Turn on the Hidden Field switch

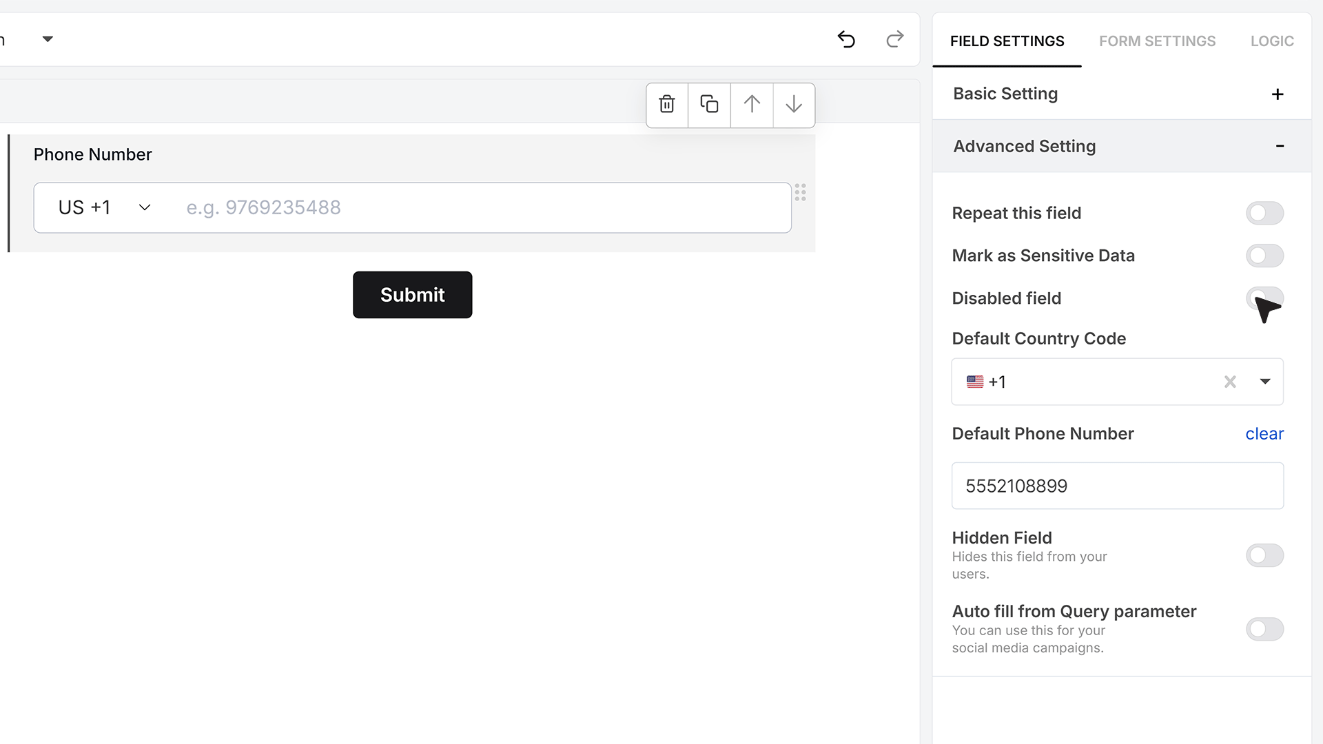(1264, 555)
